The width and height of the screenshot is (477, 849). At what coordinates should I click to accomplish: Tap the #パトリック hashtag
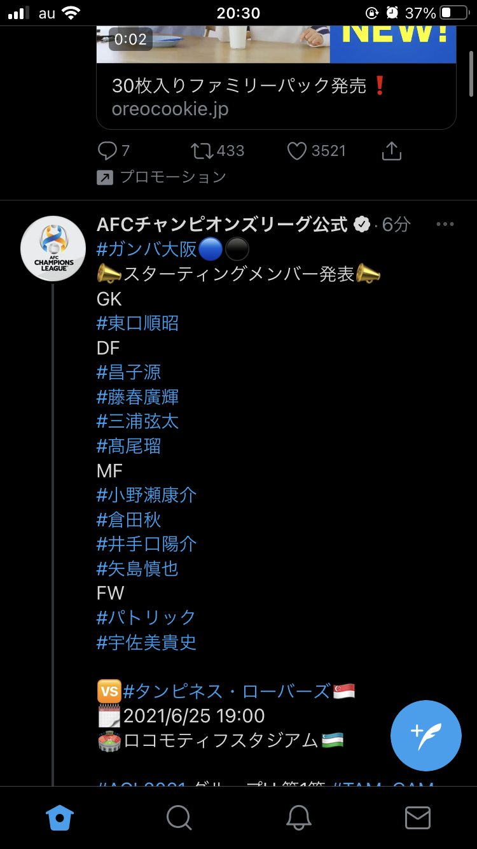tap(146, 617)
